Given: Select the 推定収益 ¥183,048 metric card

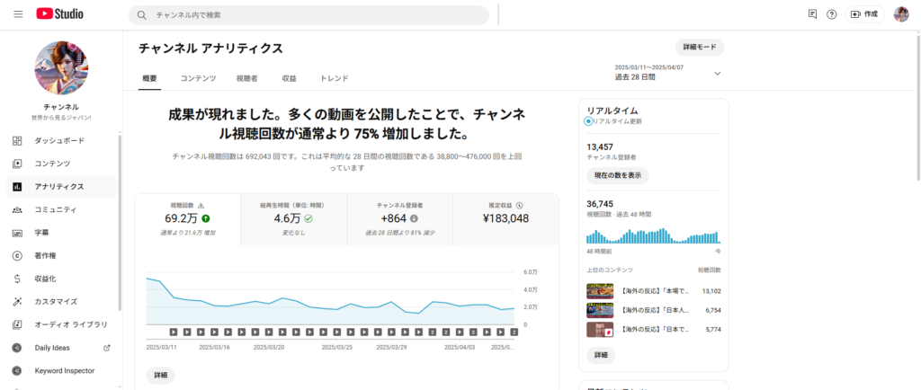Looking at the screenshot, I should click(505, 219).
